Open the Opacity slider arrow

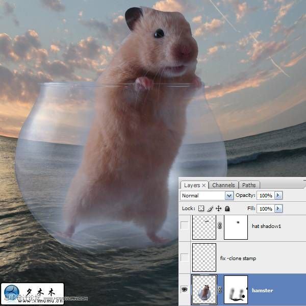278,195
